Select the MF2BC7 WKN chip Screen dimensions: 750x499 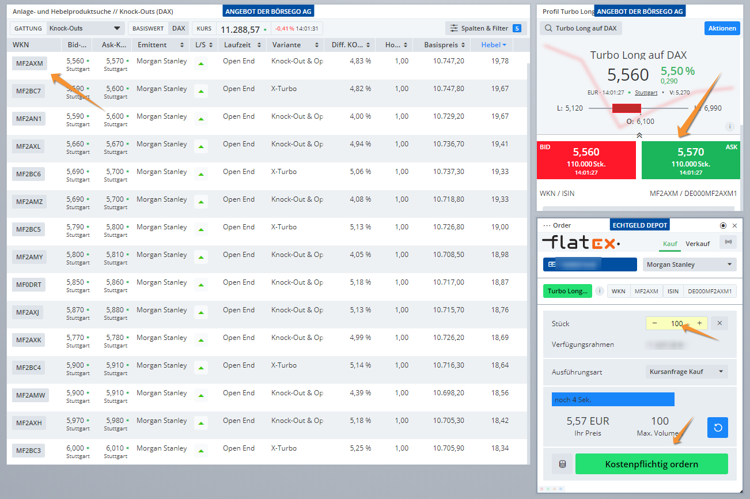click(28, 91)
